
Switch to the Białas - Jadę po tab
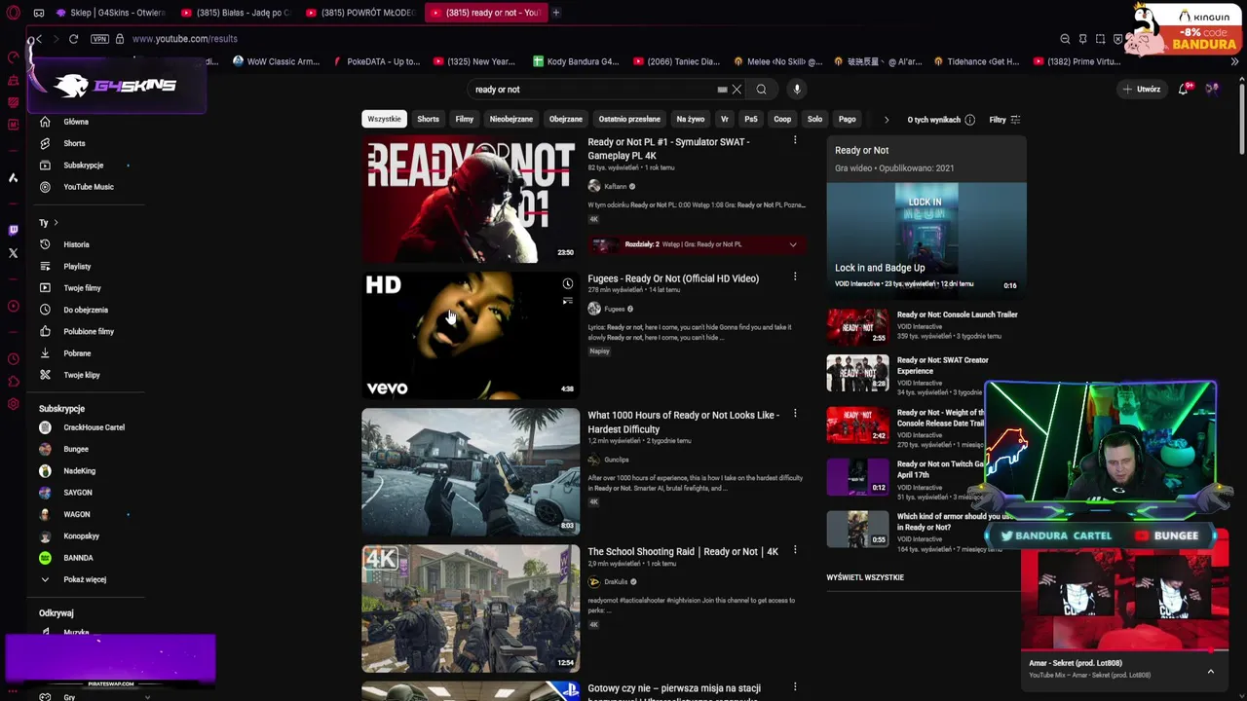[236, 13]
